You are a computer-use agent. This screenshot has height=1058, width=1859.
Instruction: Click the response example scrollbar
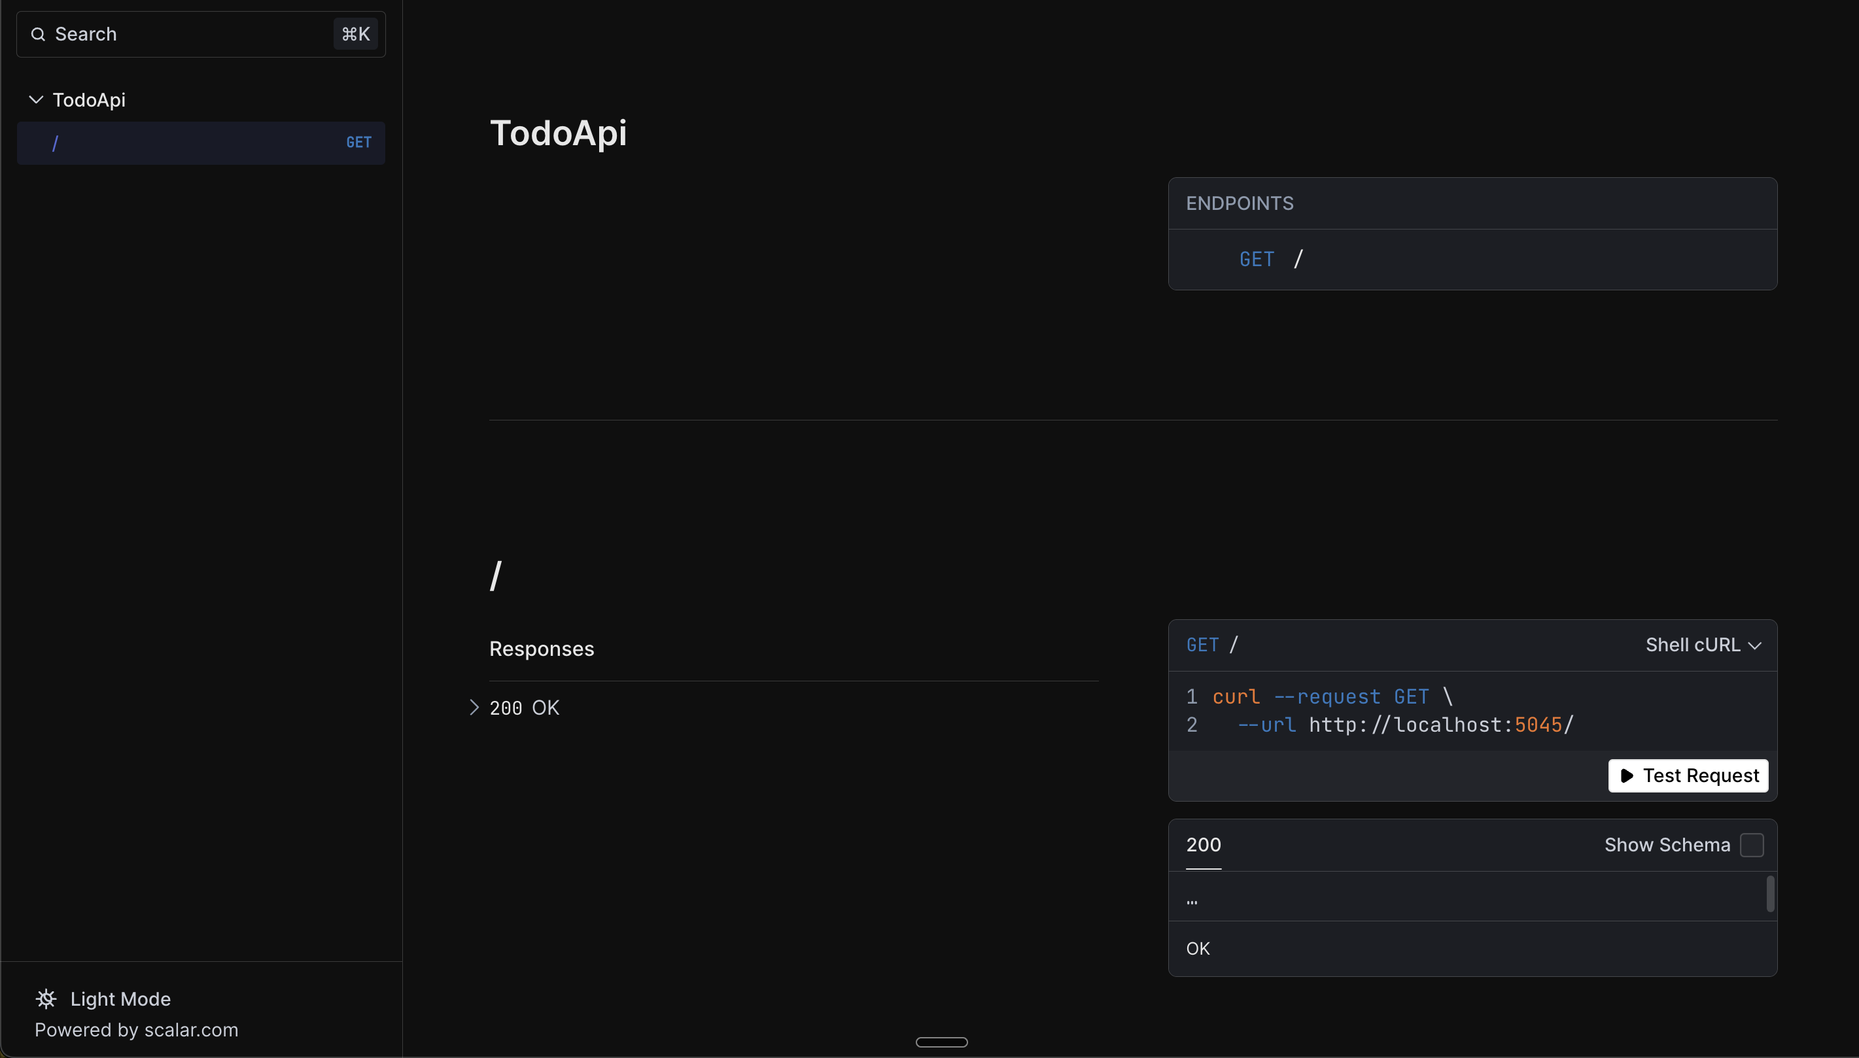click(x=1770, y=895)
